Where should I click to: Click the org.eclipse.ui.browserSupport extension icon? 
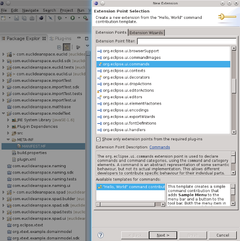tap(99, 51)
